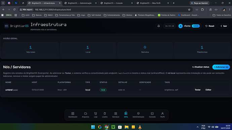Open Chrome's three-dot menu
Viewport: 232px width, 130px height.
click(x=230, y=10)
